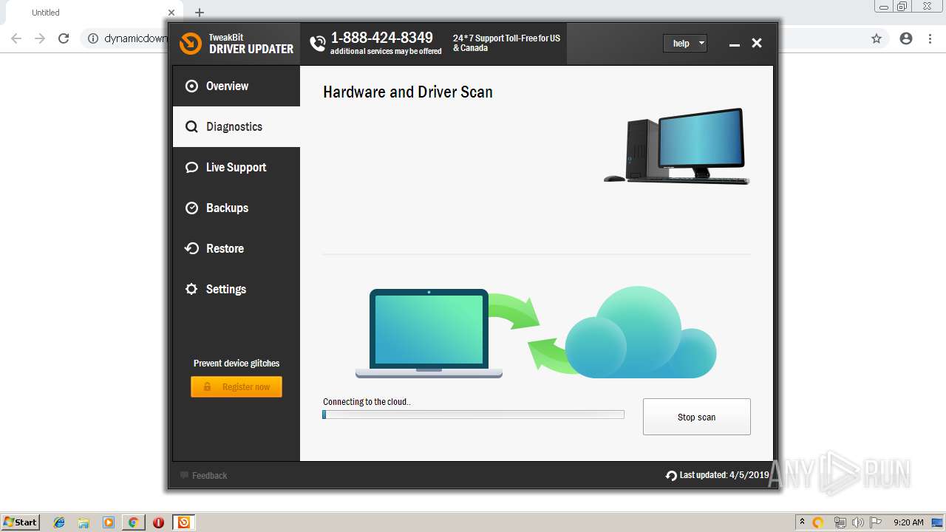Close the Driver Updater window
Viewport: 946px width, 532px height.
(757, 44)
